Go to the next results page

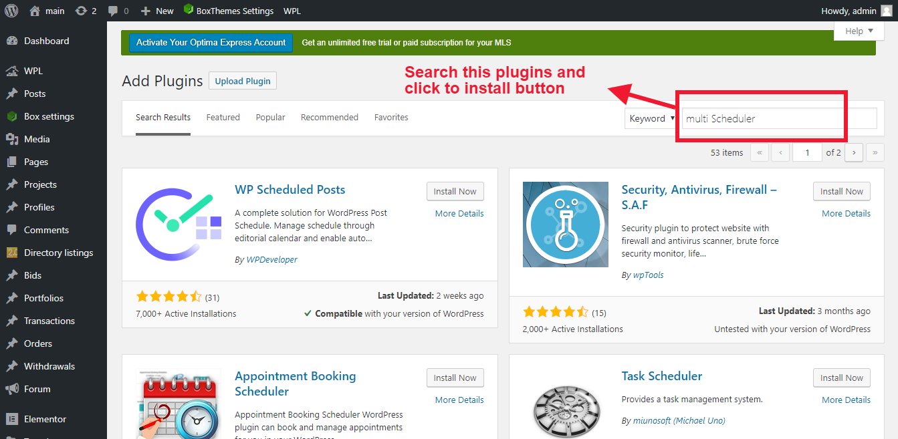click(x=854, y=152)
